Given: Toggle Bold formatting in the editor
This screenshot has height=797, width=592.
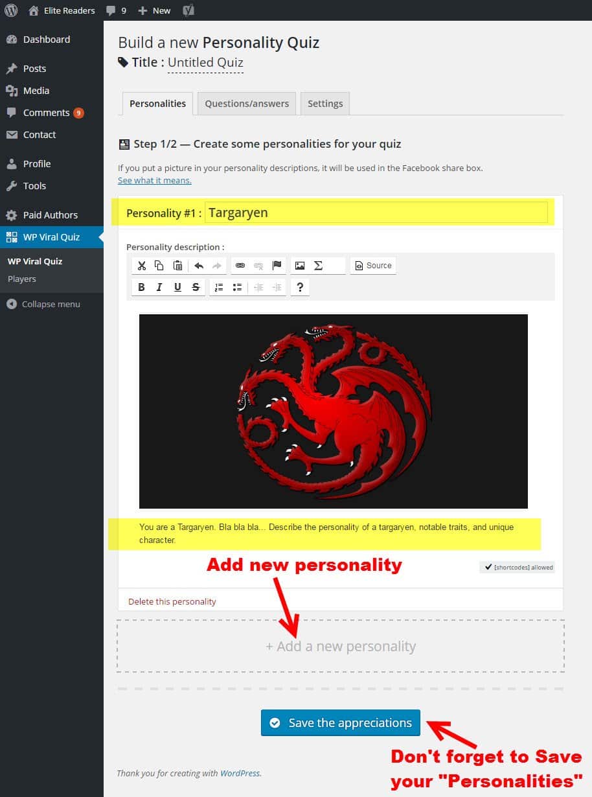Looking at the screenshot, I should click(141, 287).
